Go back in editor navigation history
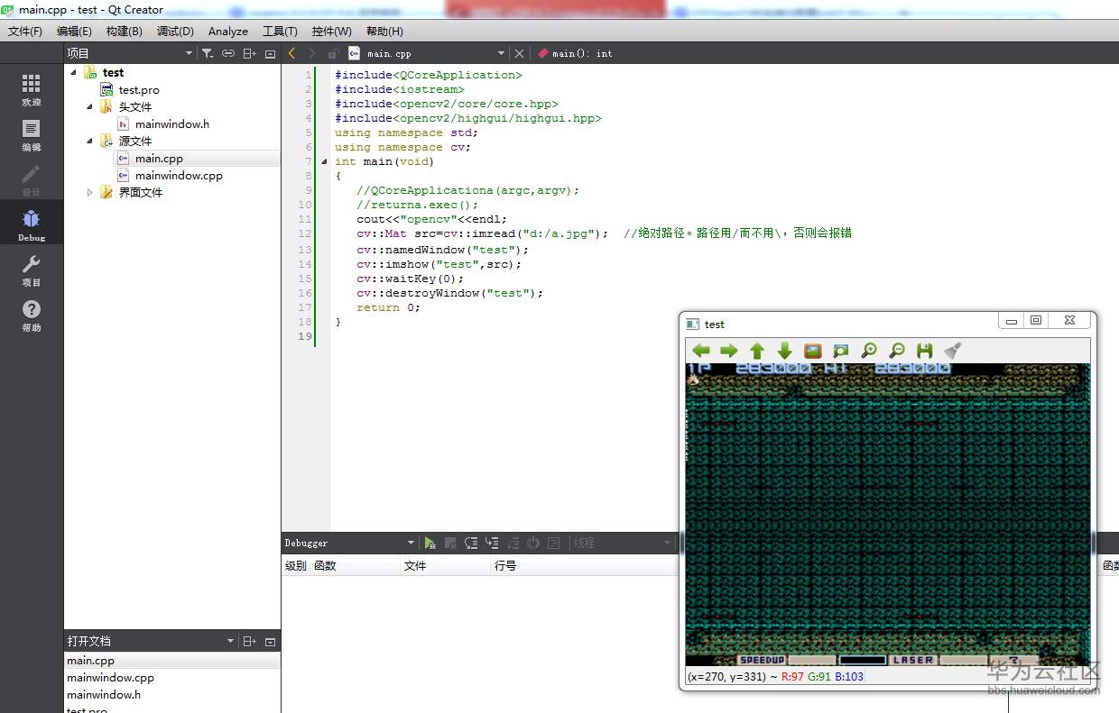This screenshot has height=713, width=1119. [x=291, y=53]
